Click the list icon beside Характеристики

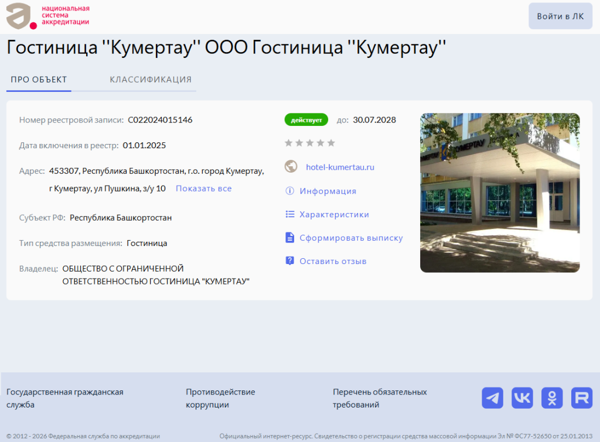click(289, 214)
